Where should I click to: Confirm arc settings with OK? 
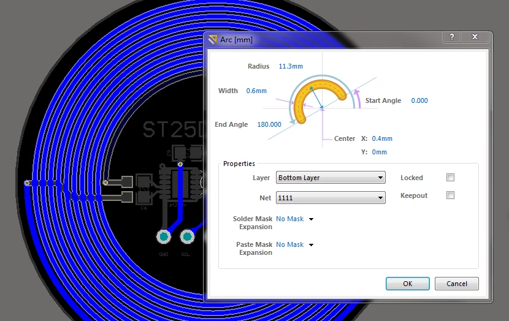coord(407,284)
